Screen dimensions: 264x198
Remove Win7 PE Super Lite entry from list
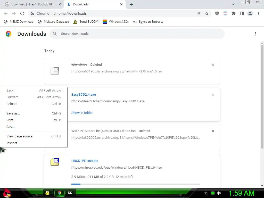[213, 131]
